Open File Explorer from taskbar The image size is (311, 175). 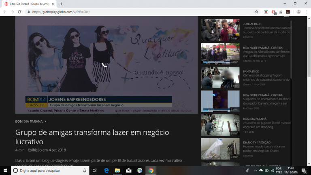coord(117,171)
